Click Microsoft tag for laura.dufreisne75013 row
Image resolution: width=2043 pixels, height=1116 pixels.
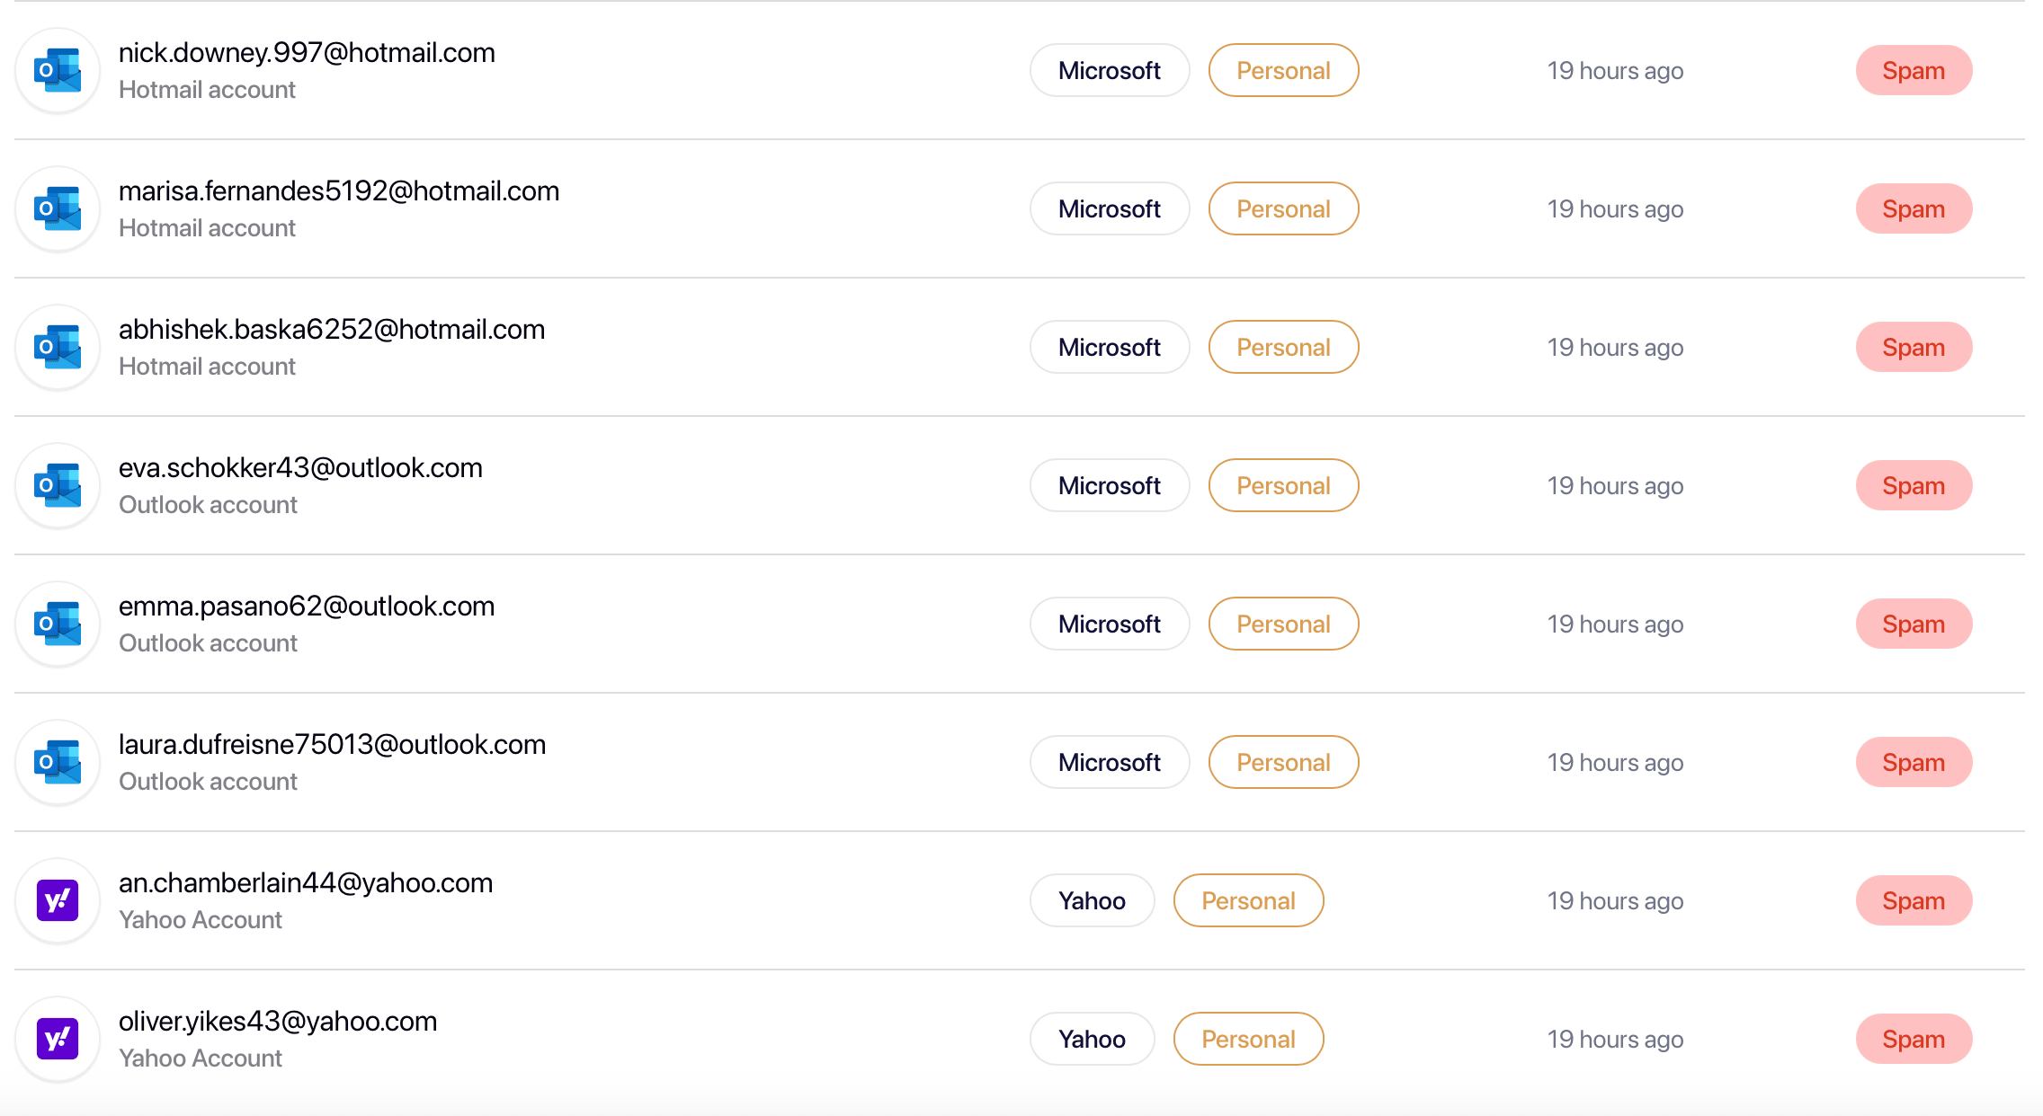coord(1110,763)
